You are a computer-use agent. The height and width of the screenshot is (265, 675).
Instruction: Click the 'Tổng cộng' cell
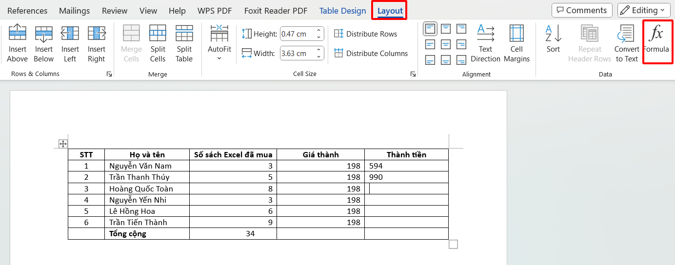coord(147,234)
